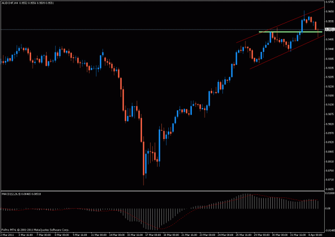
Task: Click the 0.8710 price scale label
Action: (x=330, y=180)
